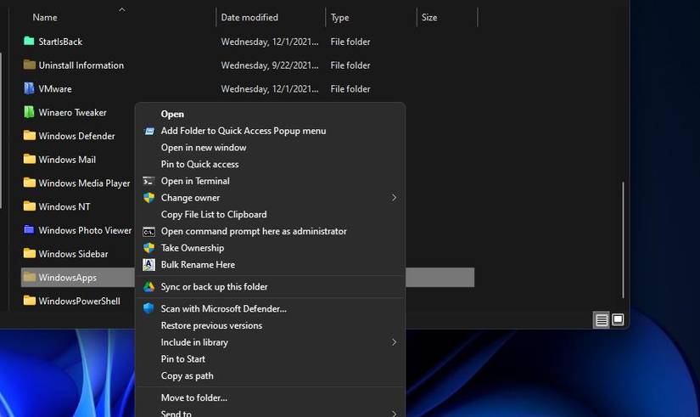700x417 pixels.
Task: Click the WindowsApps folder icon
Action: tap(29, 277)
